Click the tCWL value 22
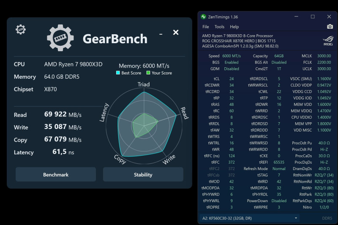Screen dimensions: 338x225 point(279,92)
